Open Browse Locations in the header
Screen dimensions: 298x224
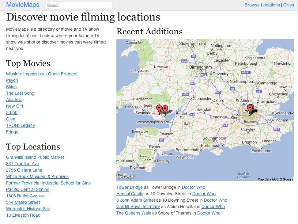[x=262, y=5]
